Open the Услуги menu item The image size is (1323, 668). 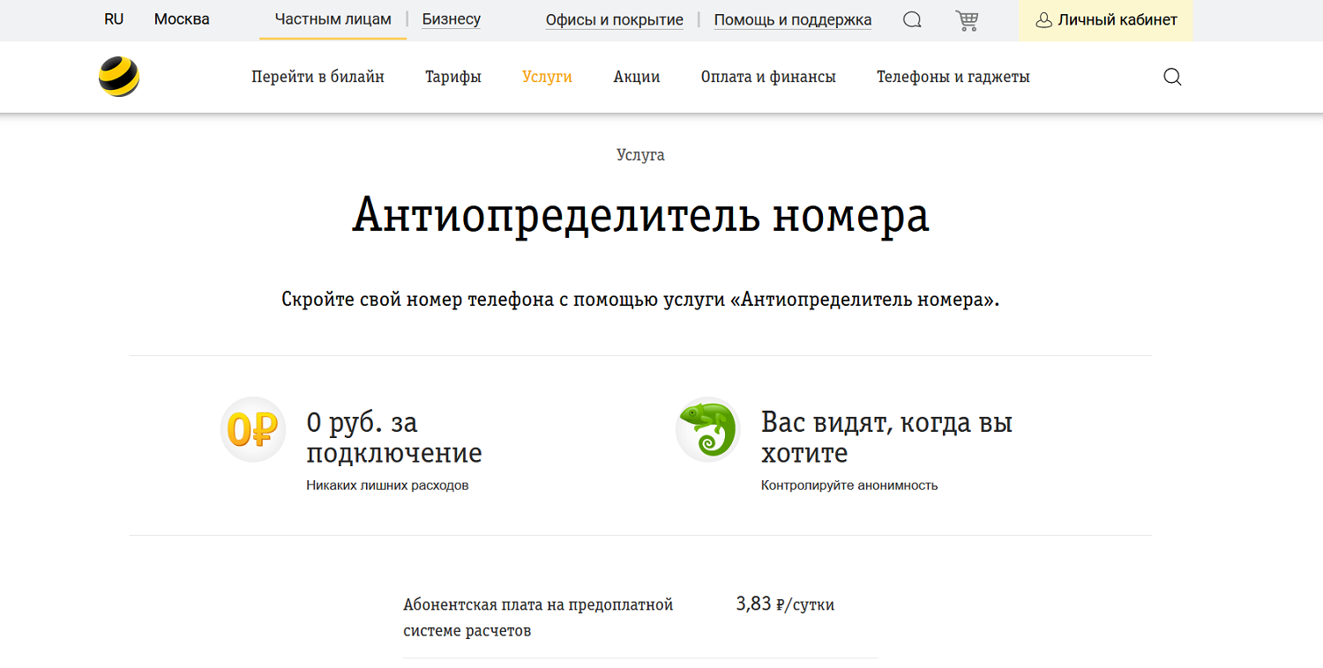point(547,77)
